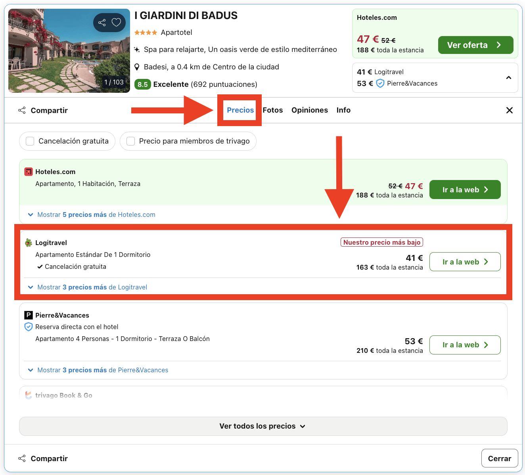Expand 5 precios más de Hoteles.com

coord(90,215)
